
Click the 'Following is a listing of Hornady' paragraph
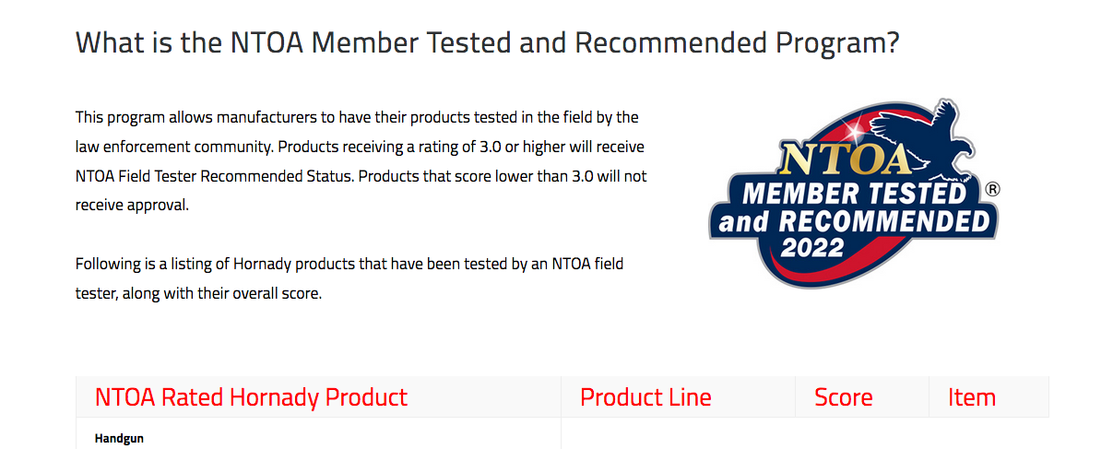(349, 265)
